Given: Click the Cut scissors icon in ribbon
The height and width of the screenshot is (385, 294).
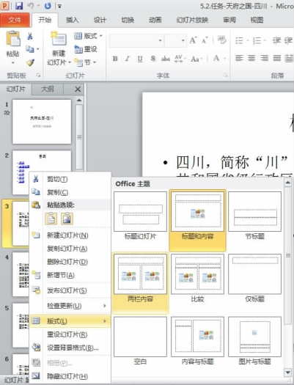Looking at the screenshot, I should coord(30,37).
